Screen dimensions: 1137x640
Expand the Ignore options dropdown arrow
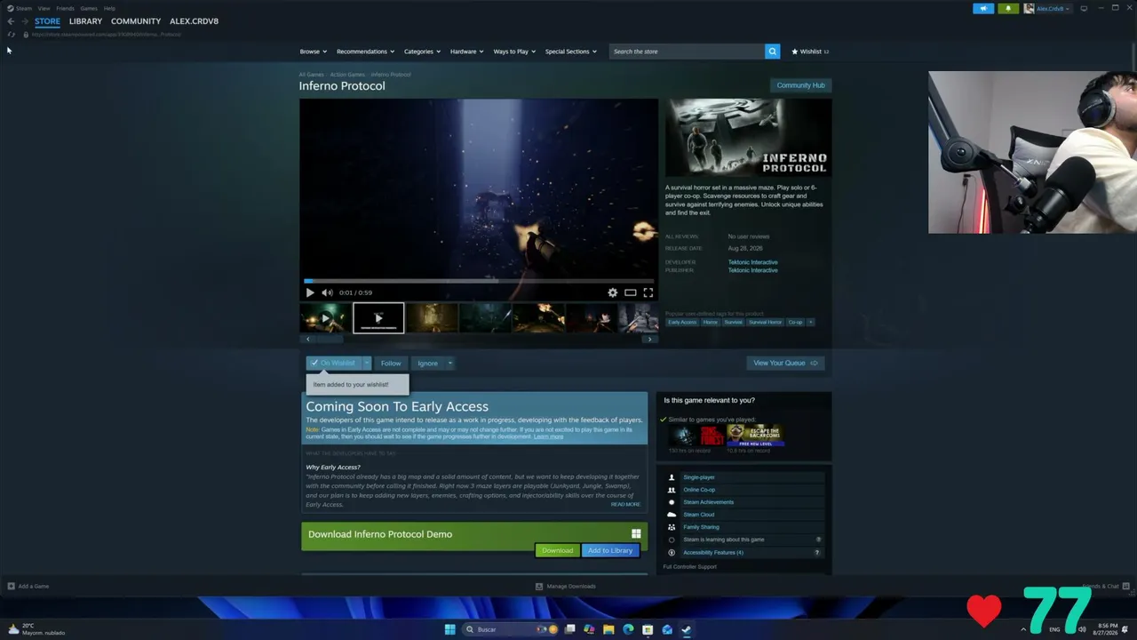click(x=449, y=363)
